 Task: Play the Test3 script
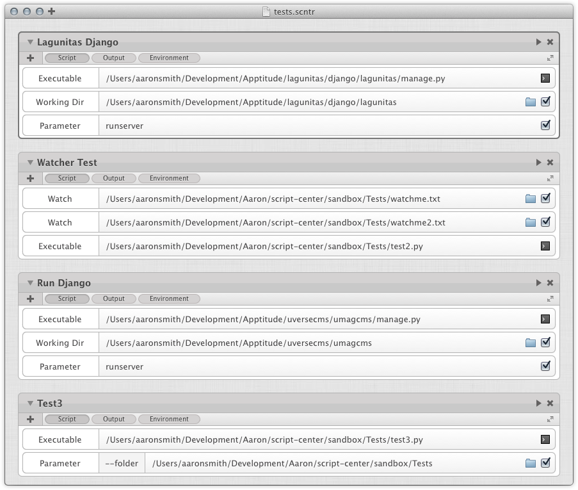[538, 404]
